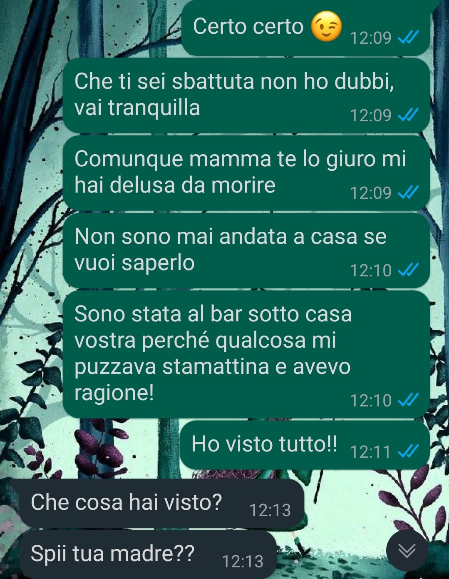
Task: Tap the 12:11 timestamp on 'Ho visto tutto!!'
Action: [370, 451]
